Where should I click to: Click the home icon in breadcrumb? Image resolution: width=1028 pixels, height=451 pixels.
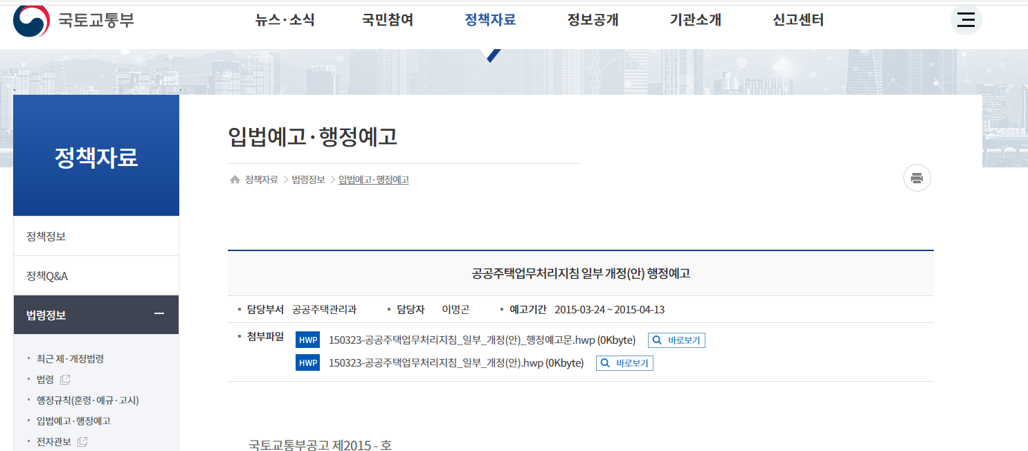point(235,180)
